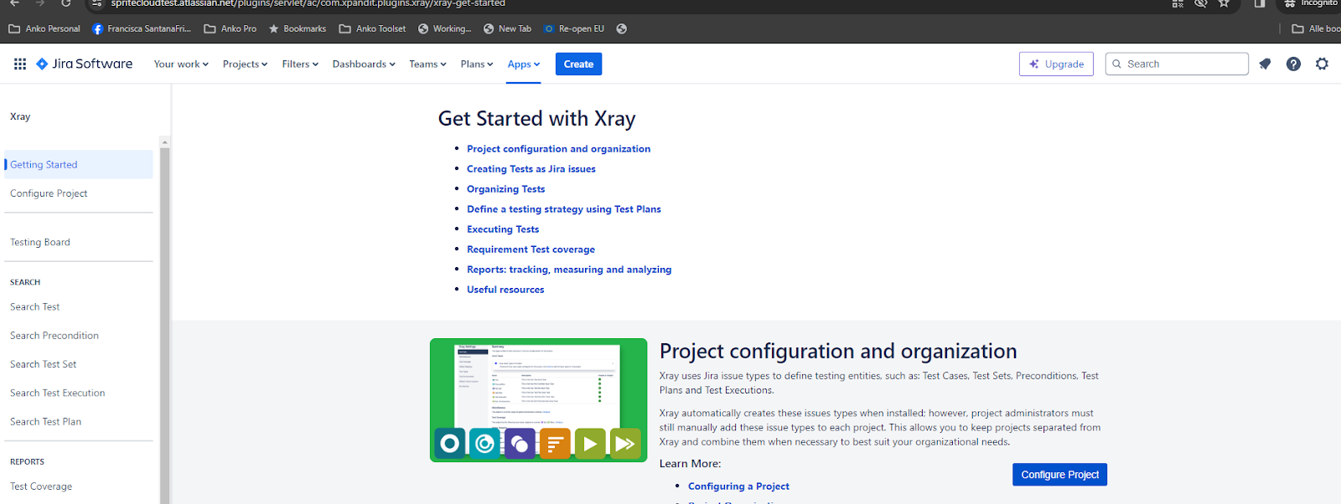
Task: Follow the Organizing Tests link
Action: tap(505, 189)
